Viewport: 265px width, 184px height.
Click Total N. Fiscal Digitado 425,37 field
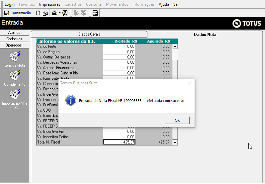(x=119, y=142)
